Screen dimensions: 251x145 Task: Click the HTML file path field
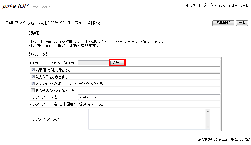[94, 63]
